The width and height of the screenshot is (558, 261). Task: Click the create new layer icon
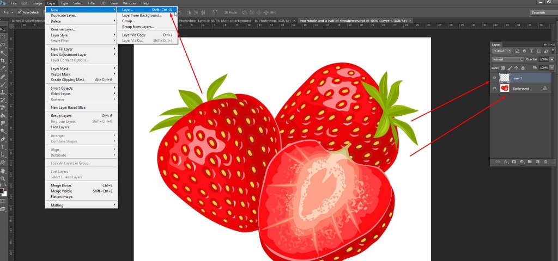point(538,161)
